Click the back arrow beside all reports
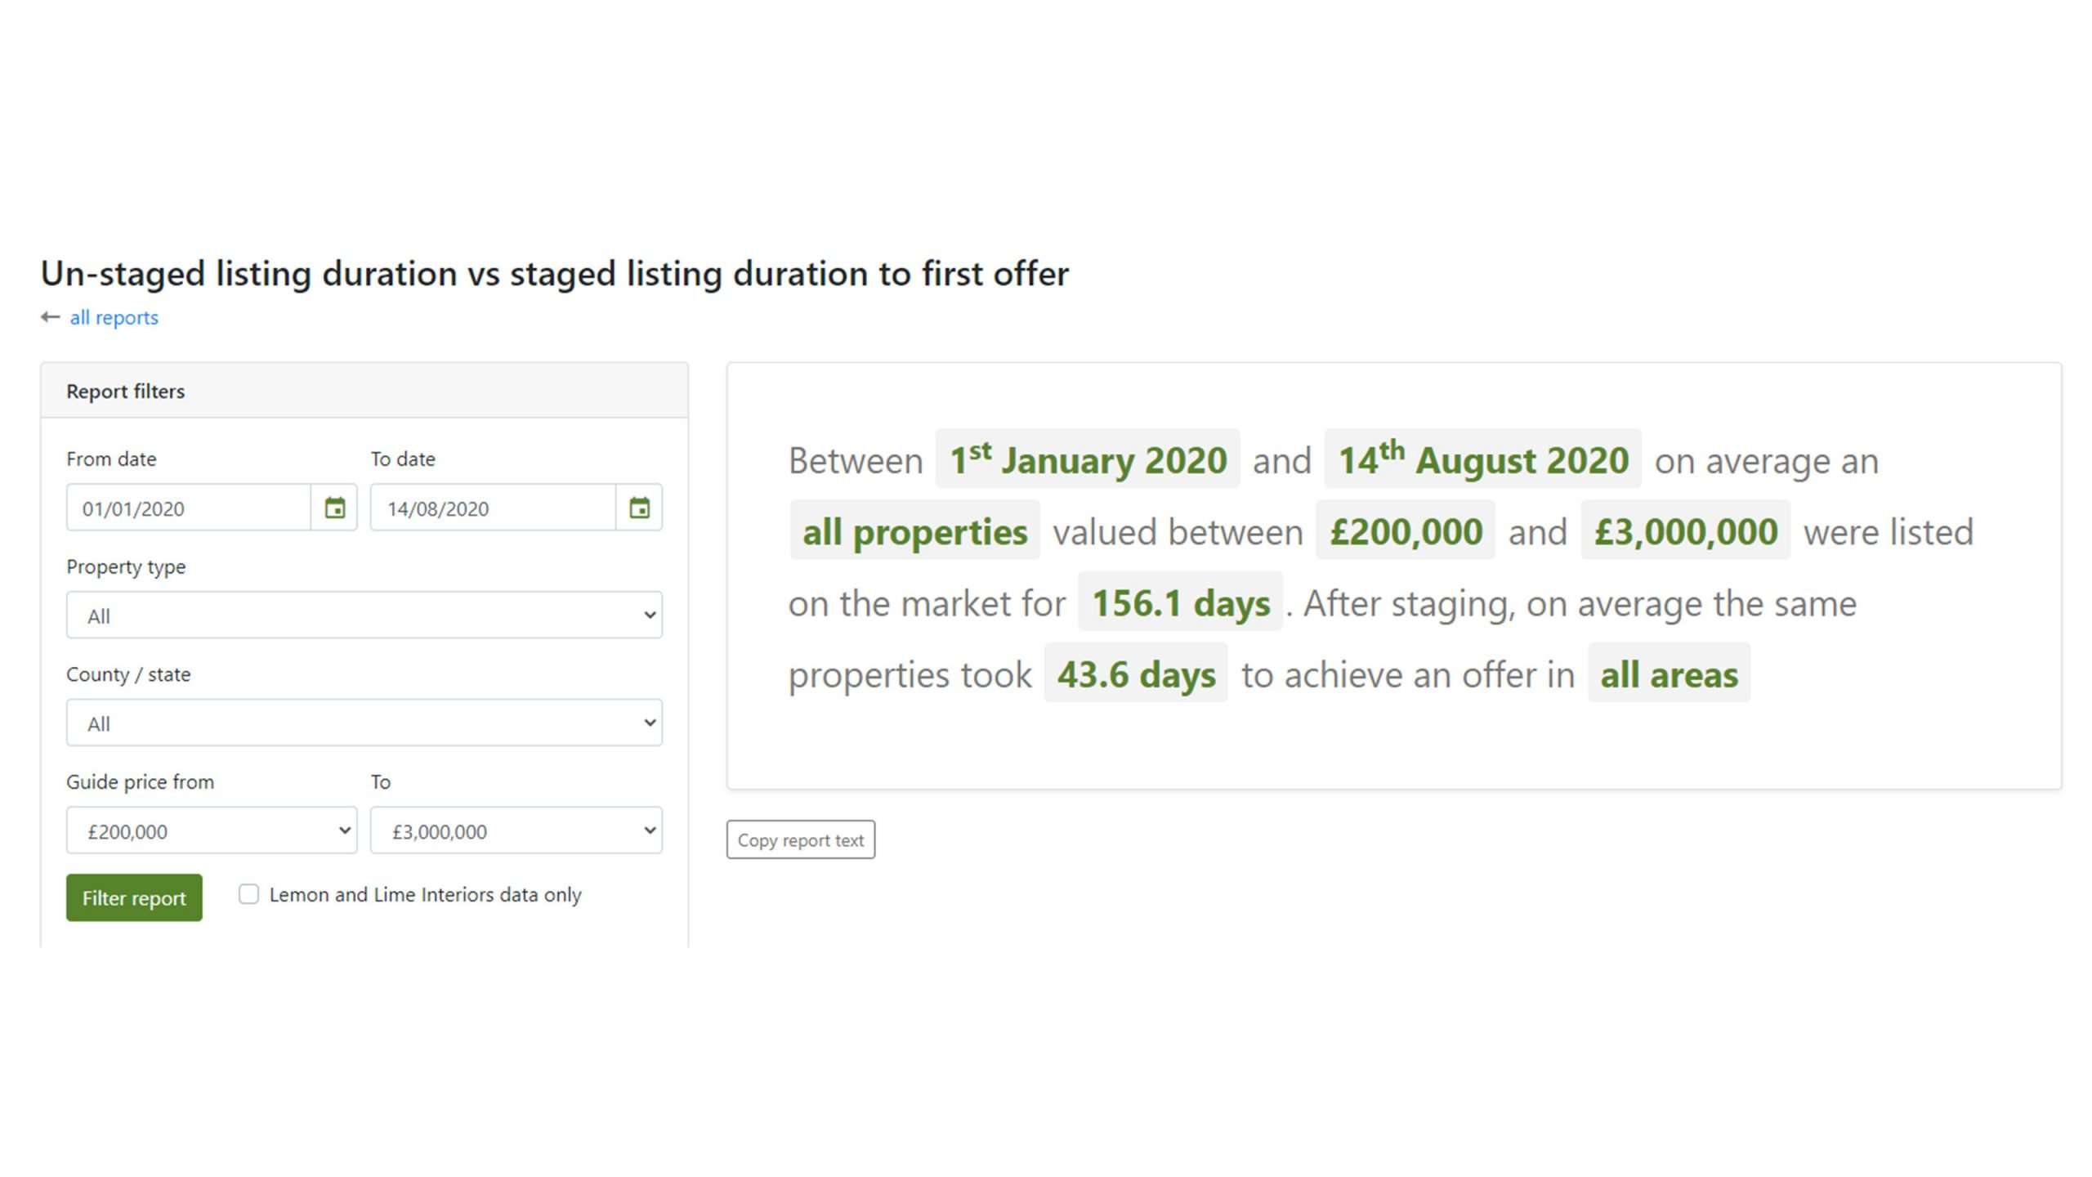Image resolution: width=2092 pixels, height=1177 pixels. pyautogui.click(x=51, y=317)
